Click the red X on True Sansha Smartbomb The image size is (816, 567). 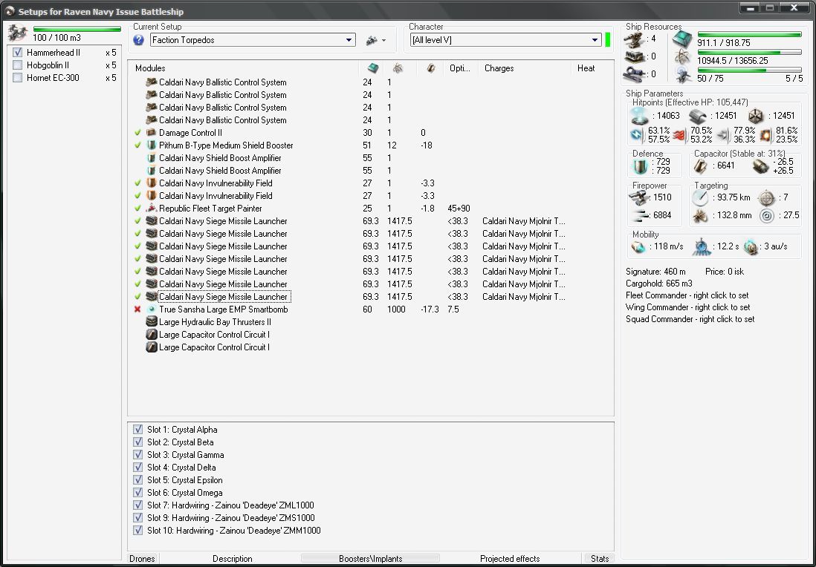tap(137, 309)
